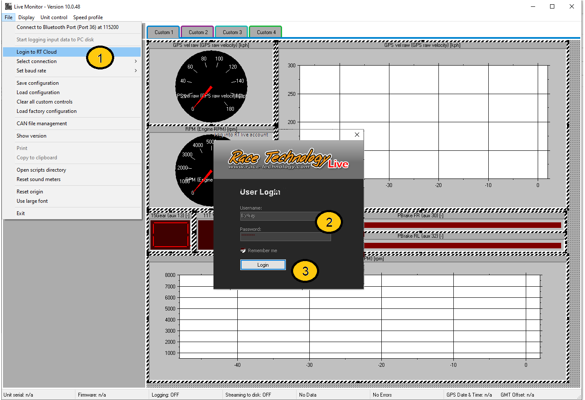Switch to the Custom 2 tab
The width and height of the screenshot is (585, 400).
tap(198, 32)
